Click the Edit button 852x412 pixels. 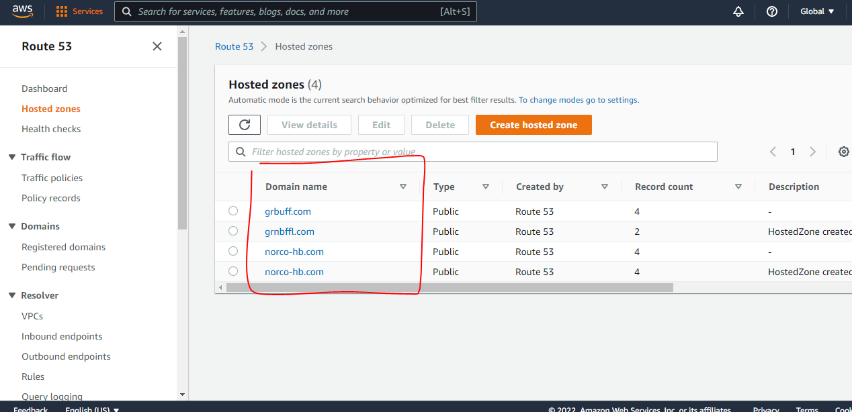pos(381,125)
